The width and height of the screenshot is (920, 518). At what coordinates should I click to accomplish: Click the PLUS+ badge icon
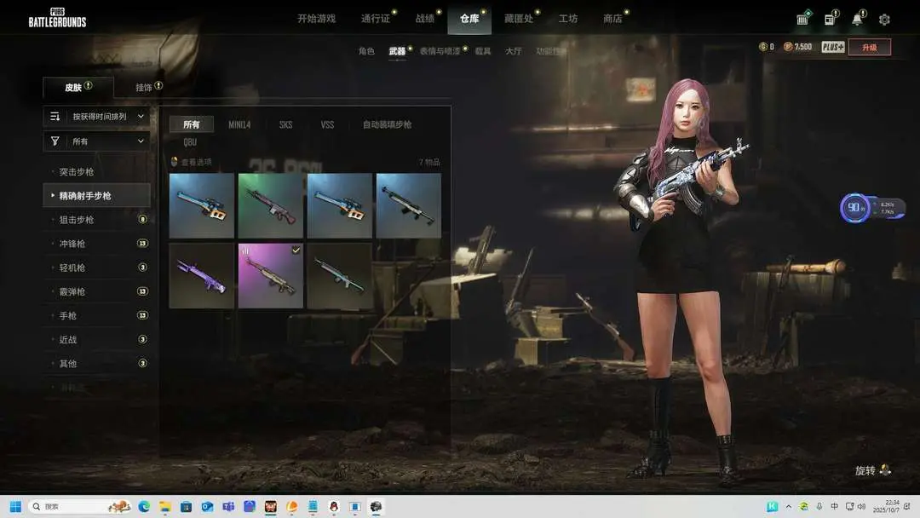click(833, 47)
